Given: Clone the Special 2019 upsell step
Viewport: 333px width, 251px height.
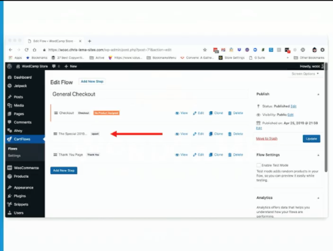Looking at the screenshot, I should tap(216, 134).
